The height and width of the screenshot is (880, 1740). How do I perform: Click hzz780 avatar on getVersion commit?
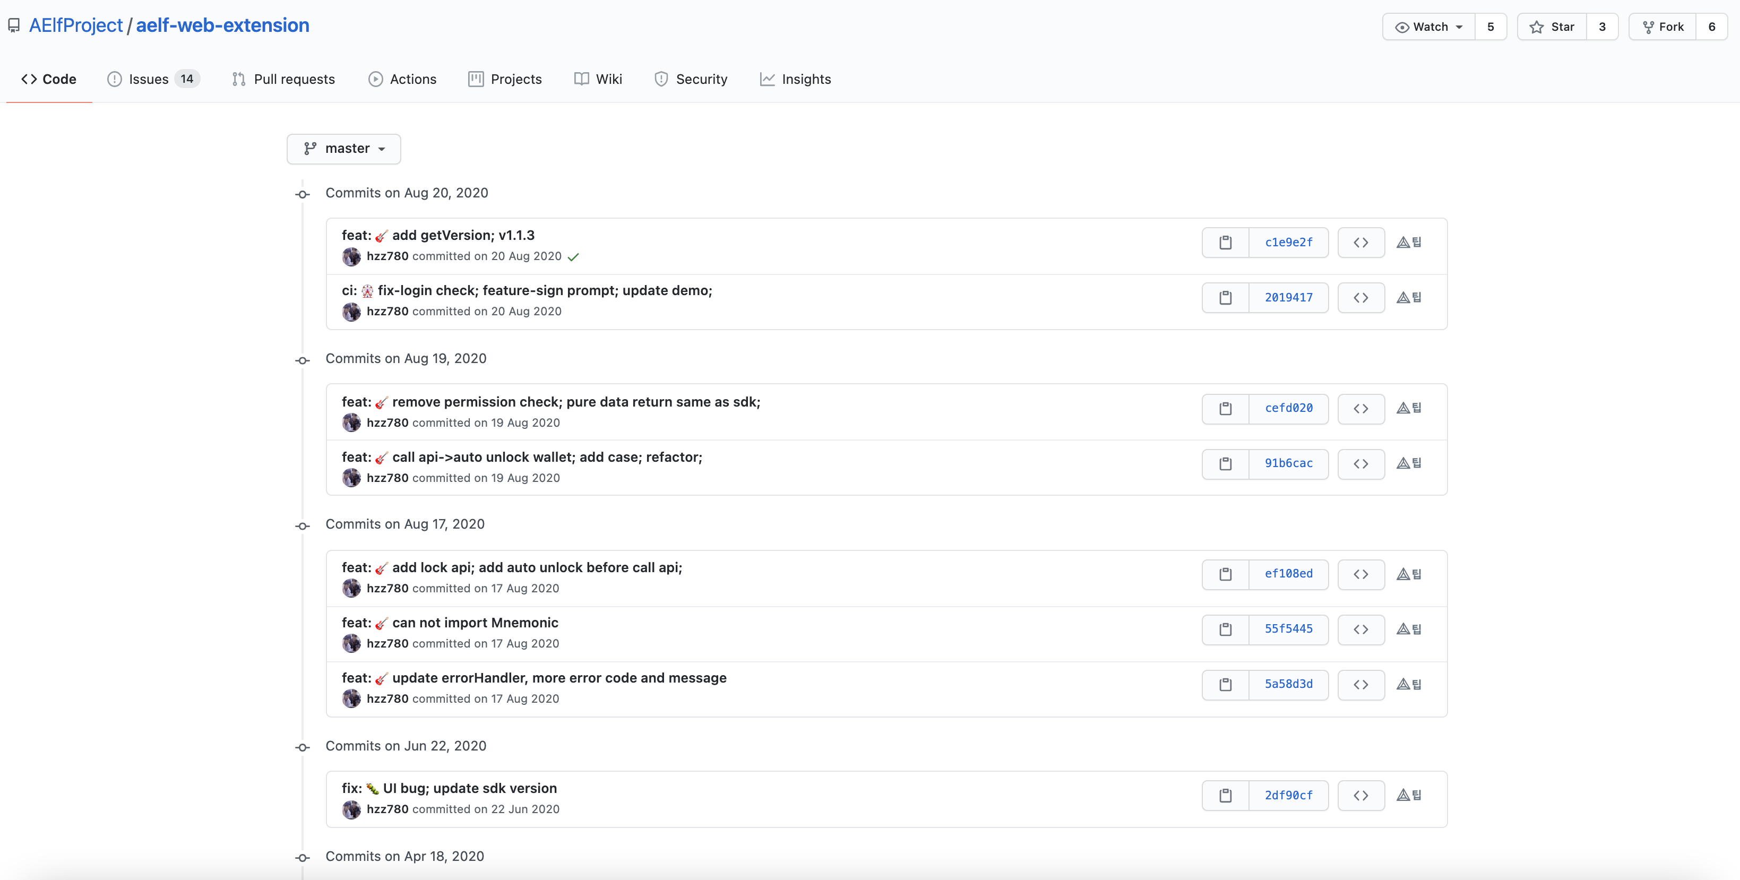pyautogui.click(x=351, y=257)
